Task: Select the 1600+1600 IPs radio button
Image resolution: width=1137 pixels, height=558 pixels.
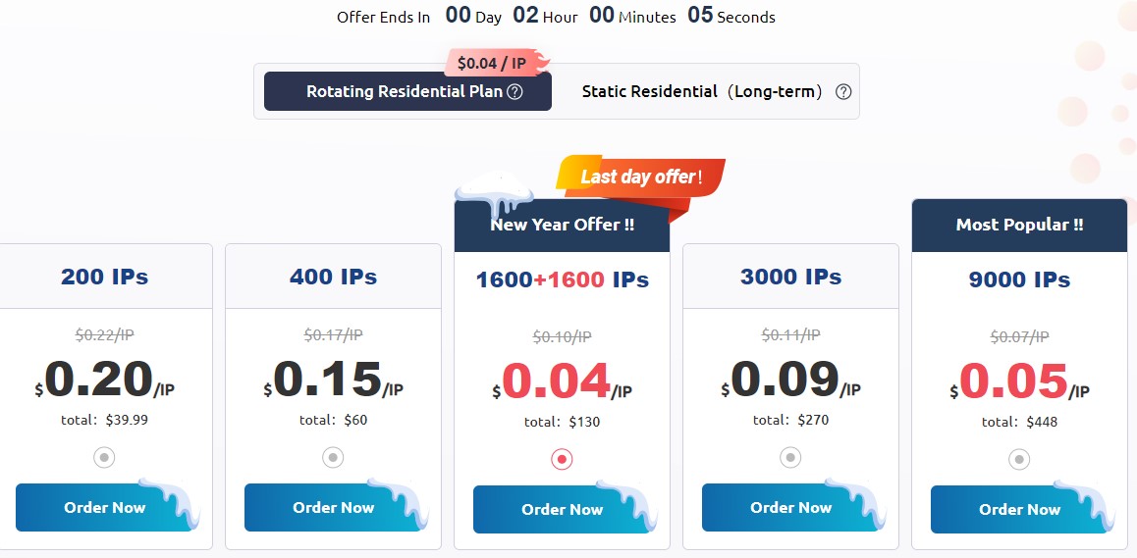Action: (x=562, y=459)
